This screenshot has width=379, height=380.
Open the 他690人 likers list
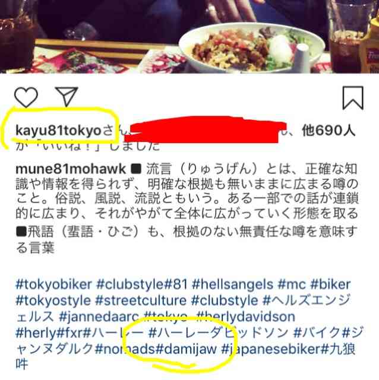329,131
